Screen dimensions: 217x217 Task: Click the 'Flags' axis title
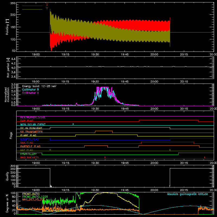pos(11,135)
